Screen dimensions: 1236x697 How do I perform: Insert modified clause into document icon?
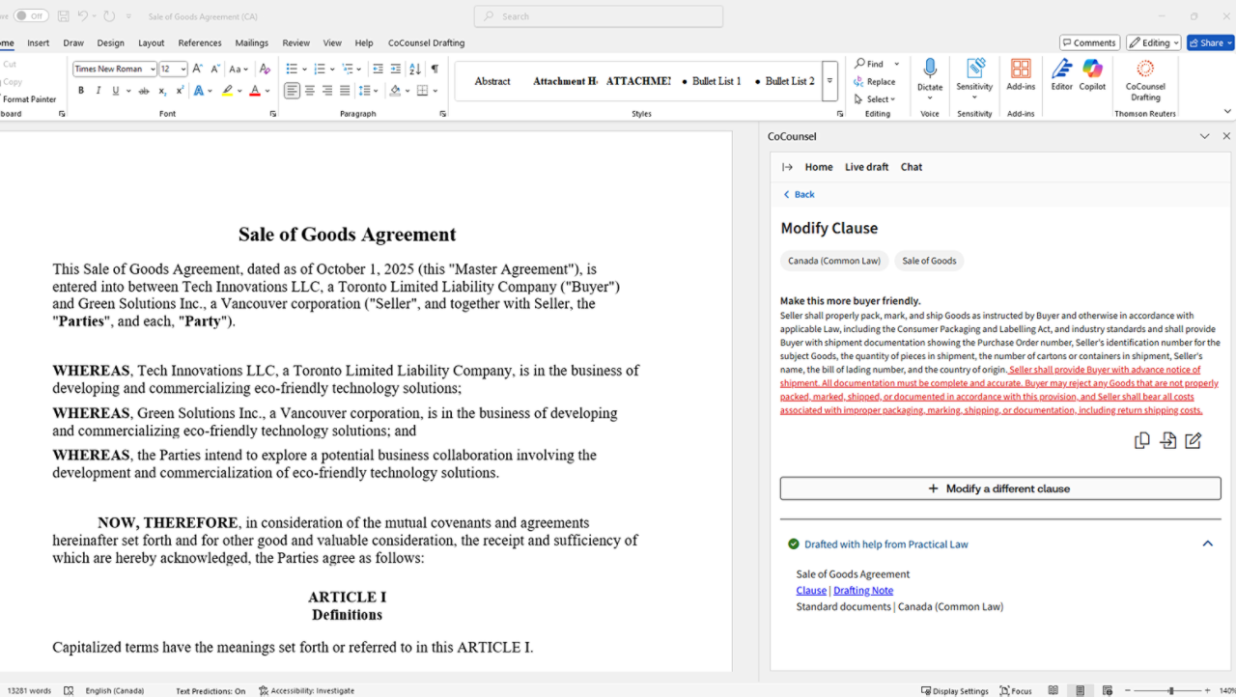1167,440
